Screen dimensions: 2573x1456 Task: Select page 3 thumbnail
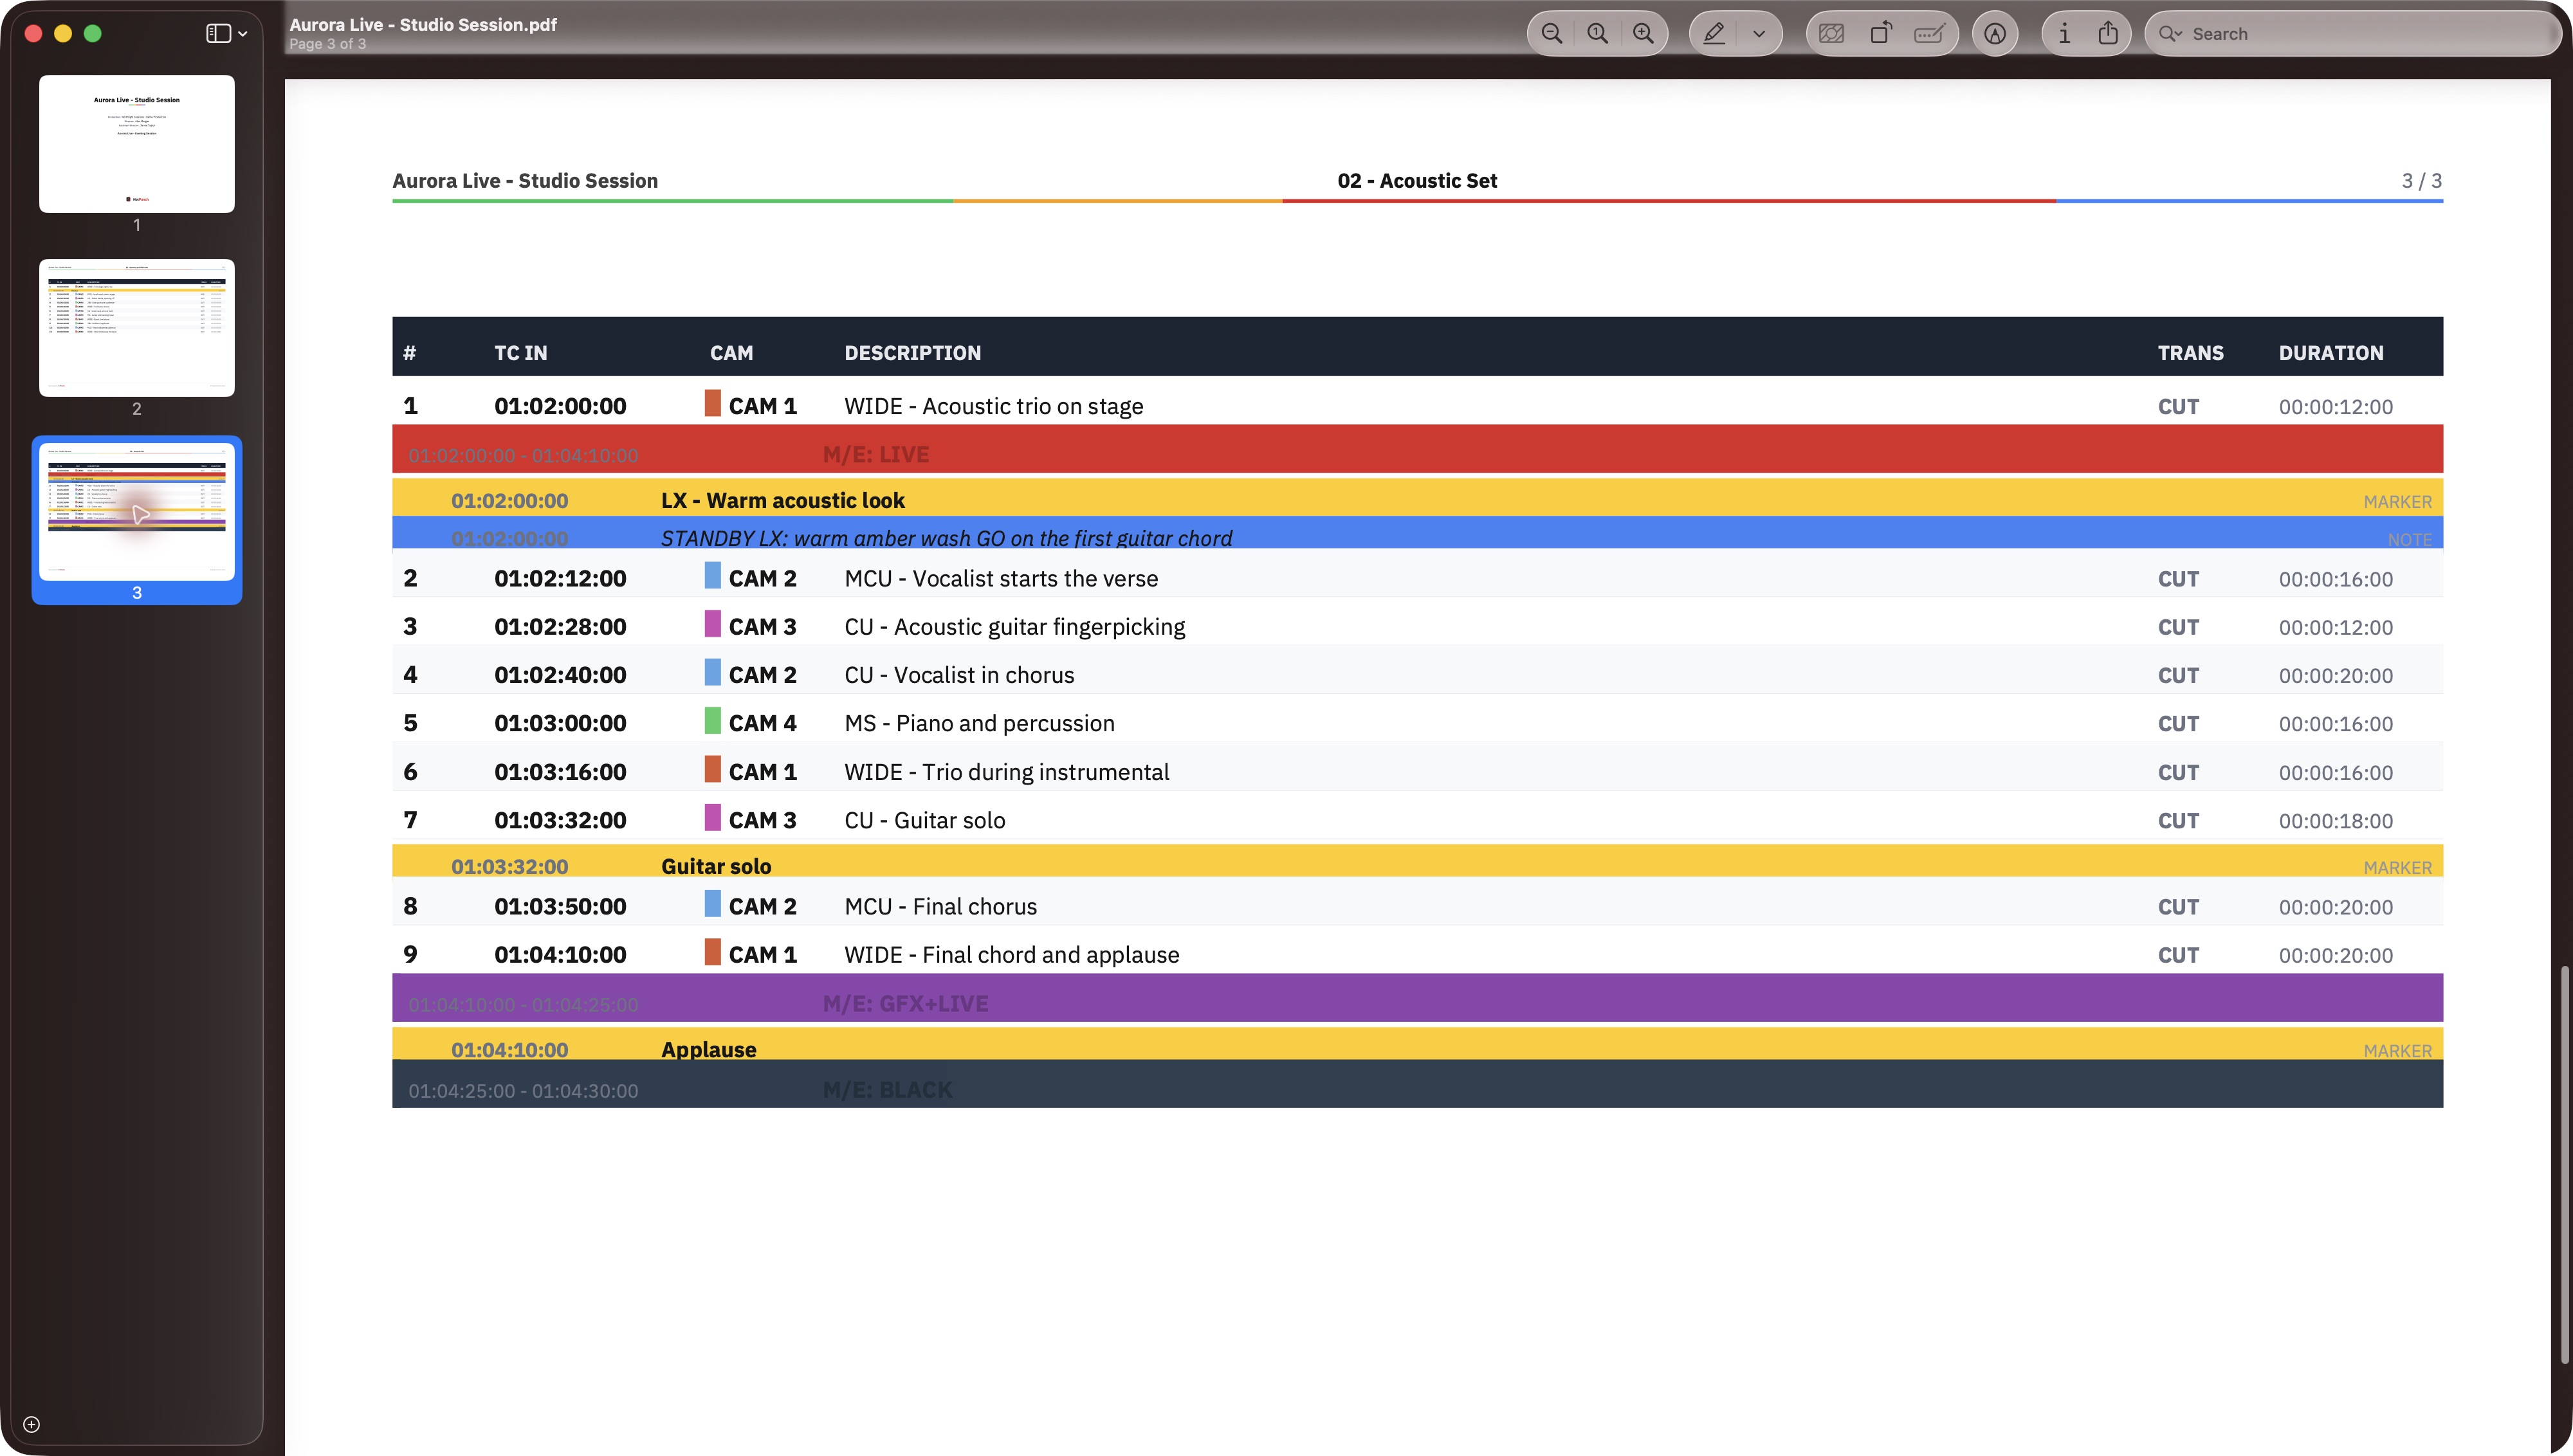137,511
